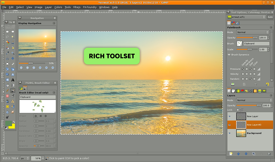275x162 pixels.
Task: Click the foreground green color swatch
Action: coord(8,123)
